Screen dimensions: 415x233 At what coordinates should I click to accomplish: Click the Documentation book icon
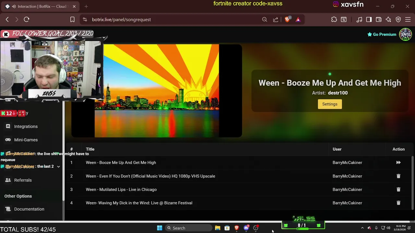(8, 209)
